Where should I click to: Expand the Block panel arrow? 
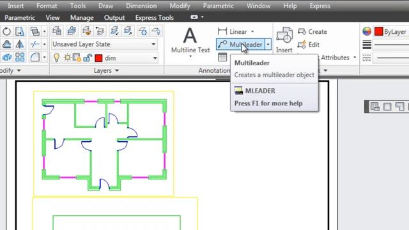point(325,70)
